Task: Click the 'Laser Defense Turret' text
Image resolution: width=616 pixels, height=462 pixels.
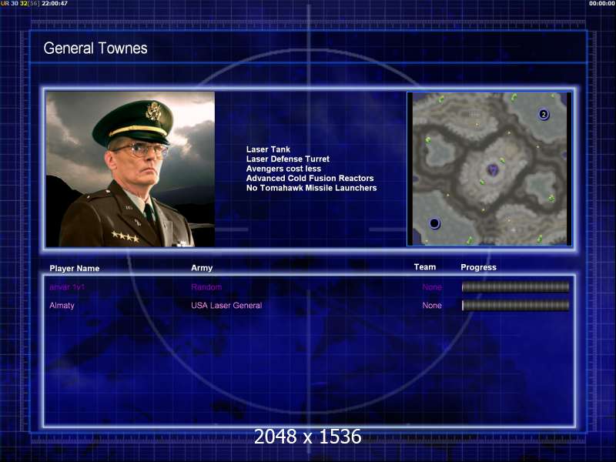Action: pyautogui.click(x=287, y=159)
